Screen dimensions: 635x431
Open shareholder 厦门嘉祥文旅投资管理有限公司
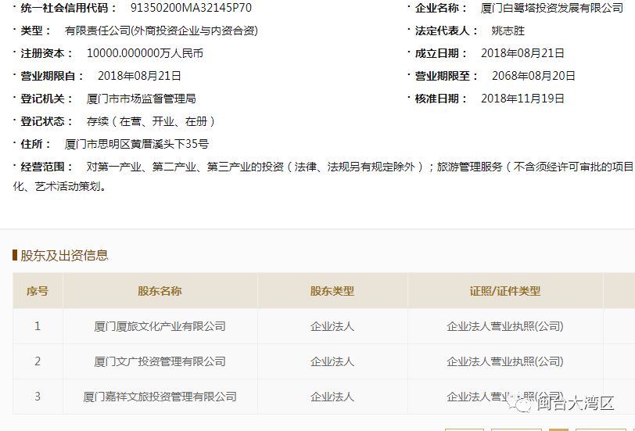160,397
